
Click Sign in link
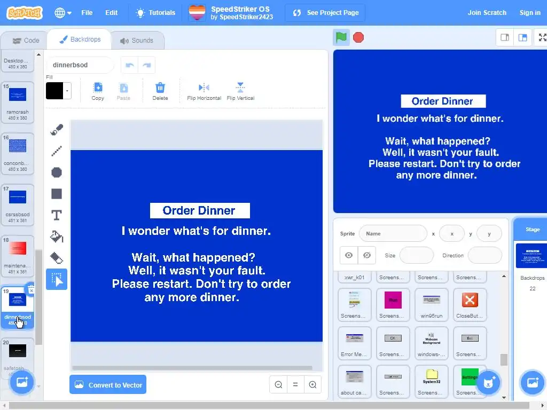(x=529, y=13)
